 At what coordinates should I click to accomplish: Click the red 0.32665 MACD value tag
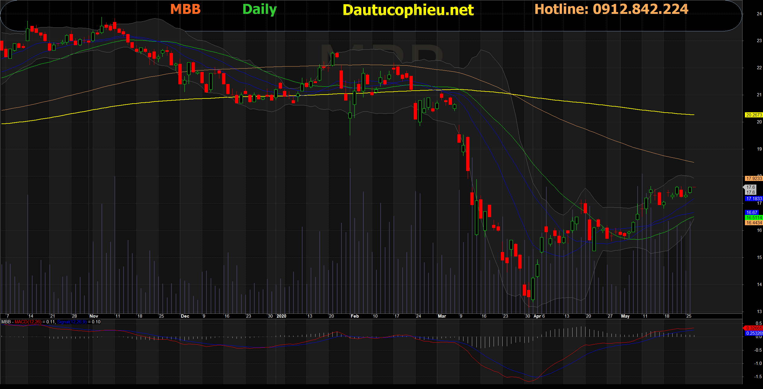(754, 328)
